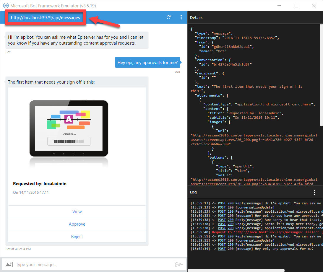Click the Details panel vertical scrollbar
This screenshot has width=323, height=272.
tap(321, 74)
